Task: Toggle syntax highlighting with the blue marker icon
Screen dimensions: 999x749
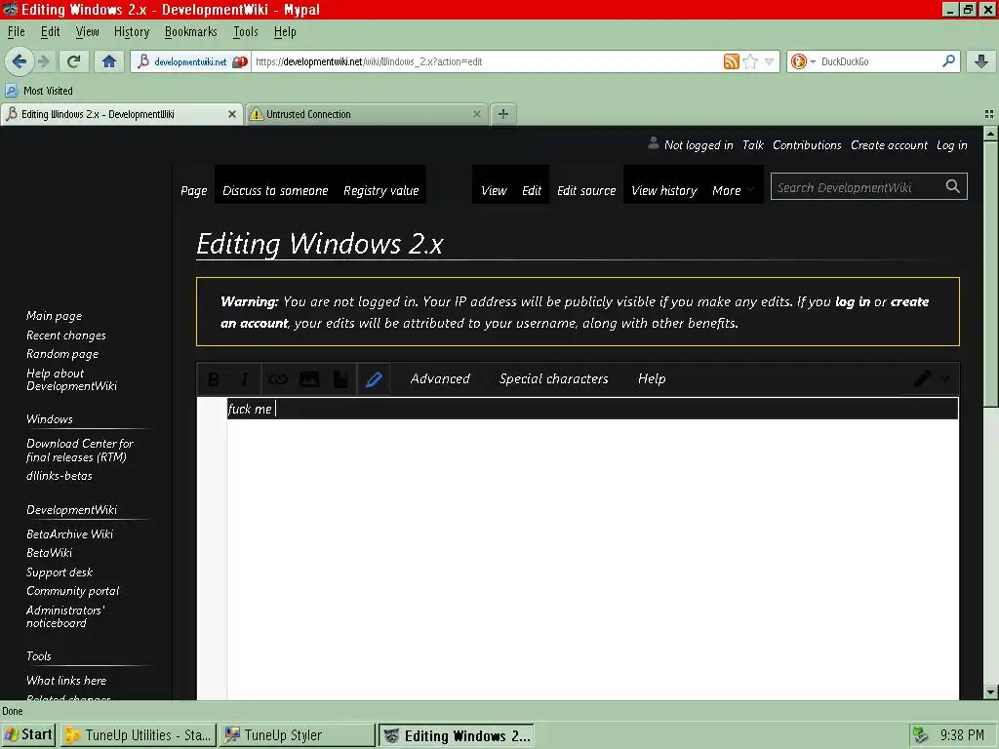Action: click(x=374, y=379)
